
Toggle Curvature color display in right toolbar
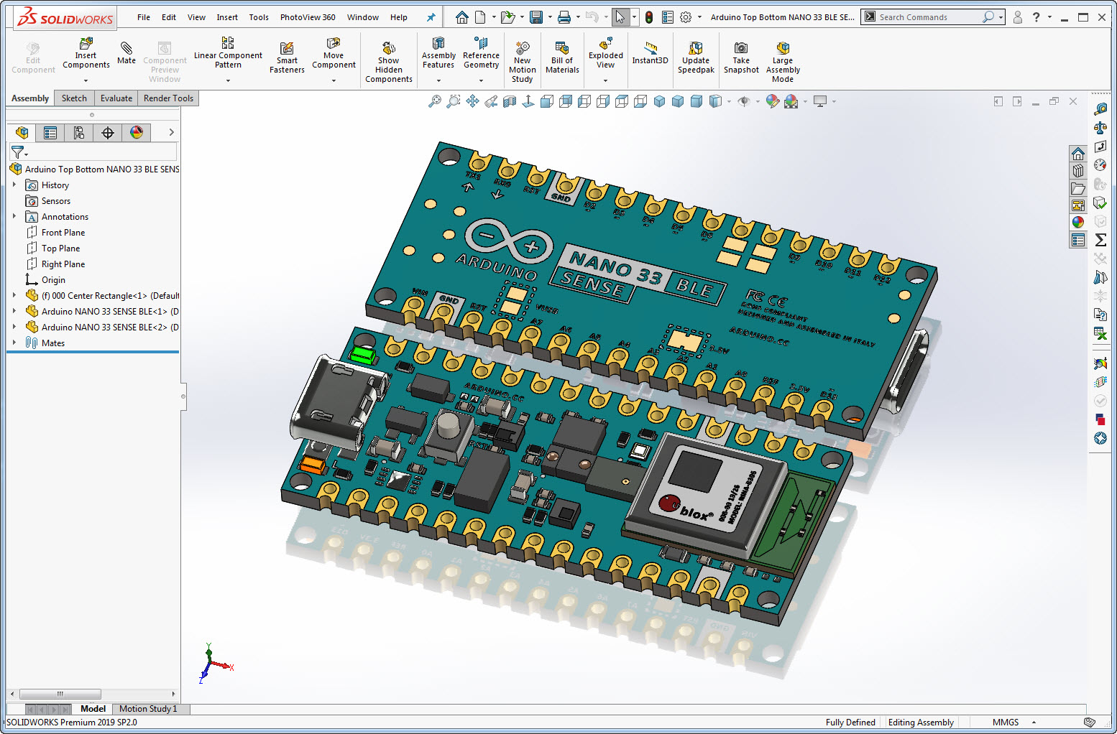coord(1100,363)
